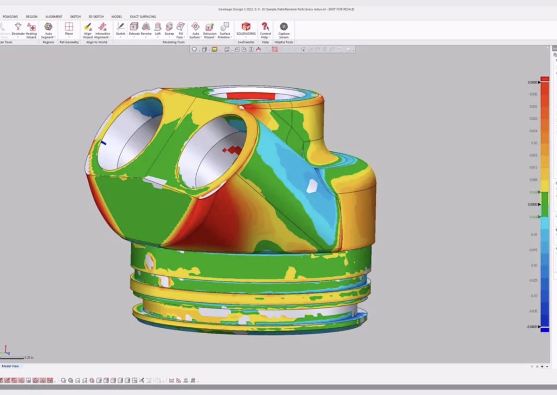
Task: Switch to the MODEL ribbon tab
Action: (x=117, y=17)
